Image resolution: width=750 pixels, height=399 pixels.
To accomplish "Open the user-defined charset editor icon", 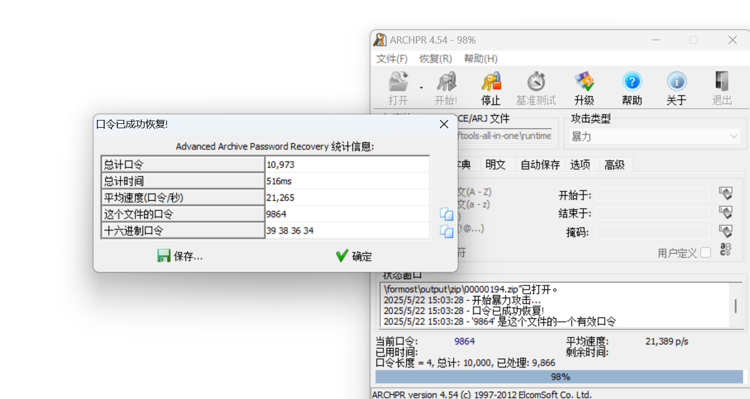I will [726, 250].
